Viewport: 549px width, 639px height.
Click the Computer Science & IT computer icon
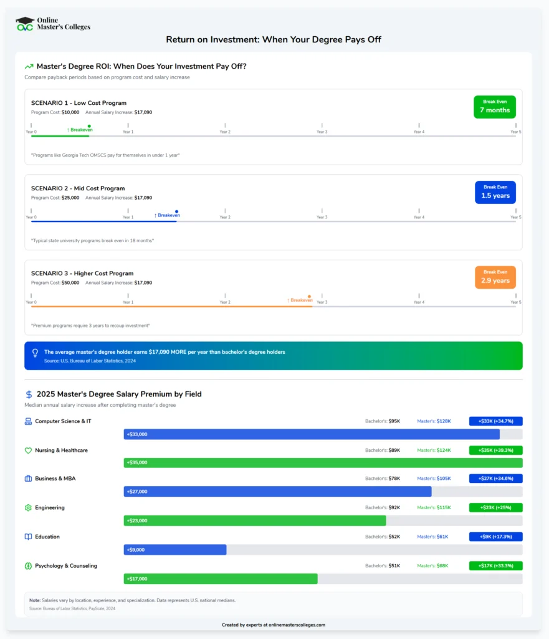(28, 421)
